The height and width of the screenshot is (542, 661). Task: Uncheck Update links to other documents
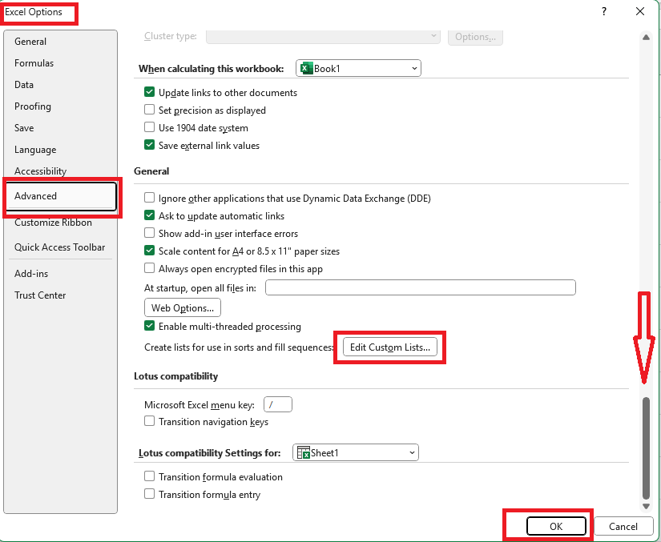[x=150, y=93]
